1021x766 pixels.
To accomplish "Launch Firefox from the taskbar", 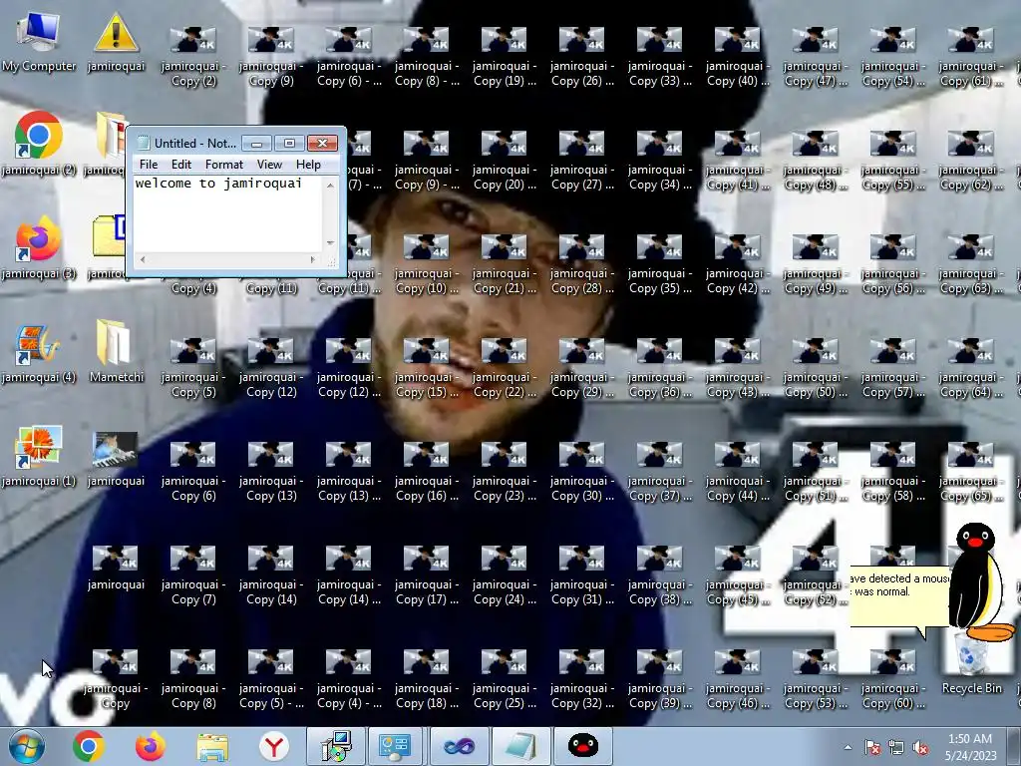I will tap(150, 746).
